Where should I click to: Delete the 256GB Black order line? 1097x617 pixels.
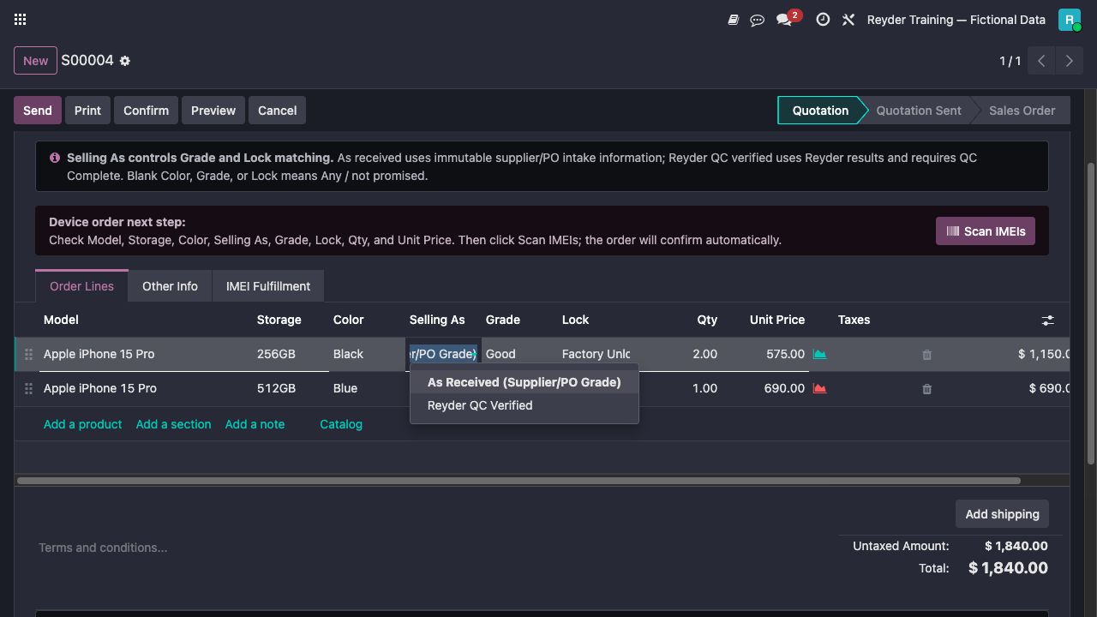click(x=926, y=354)
